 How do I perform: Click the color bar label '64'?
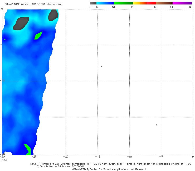coord(172,7)
